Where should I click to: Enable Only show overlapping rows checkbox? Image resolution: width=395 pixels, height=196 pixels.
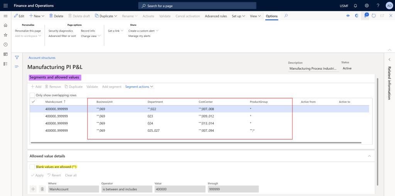32,95
